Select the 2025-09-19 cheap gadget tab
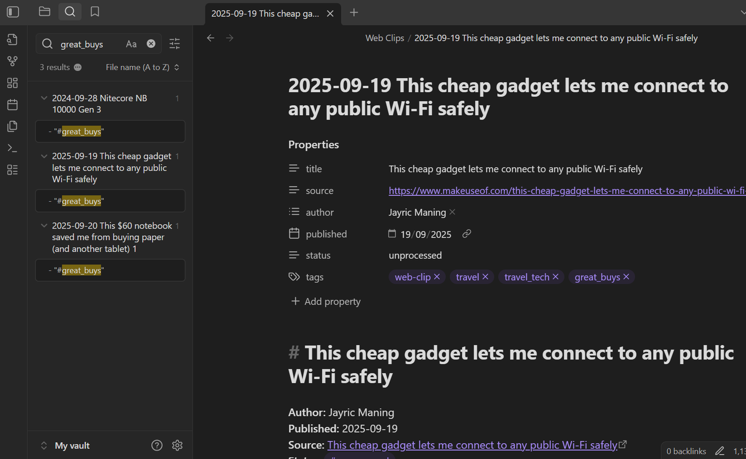The image size is (746, 459). pyautogui.click(x=265, y=13)
